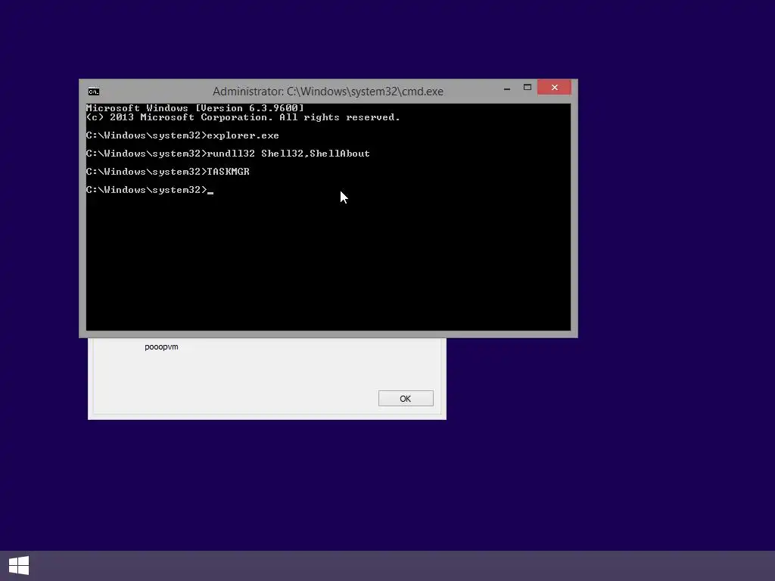This screenshot has height=581, width=775.
Task: Click the 'TASKMGR' command line
Action: 167,172
